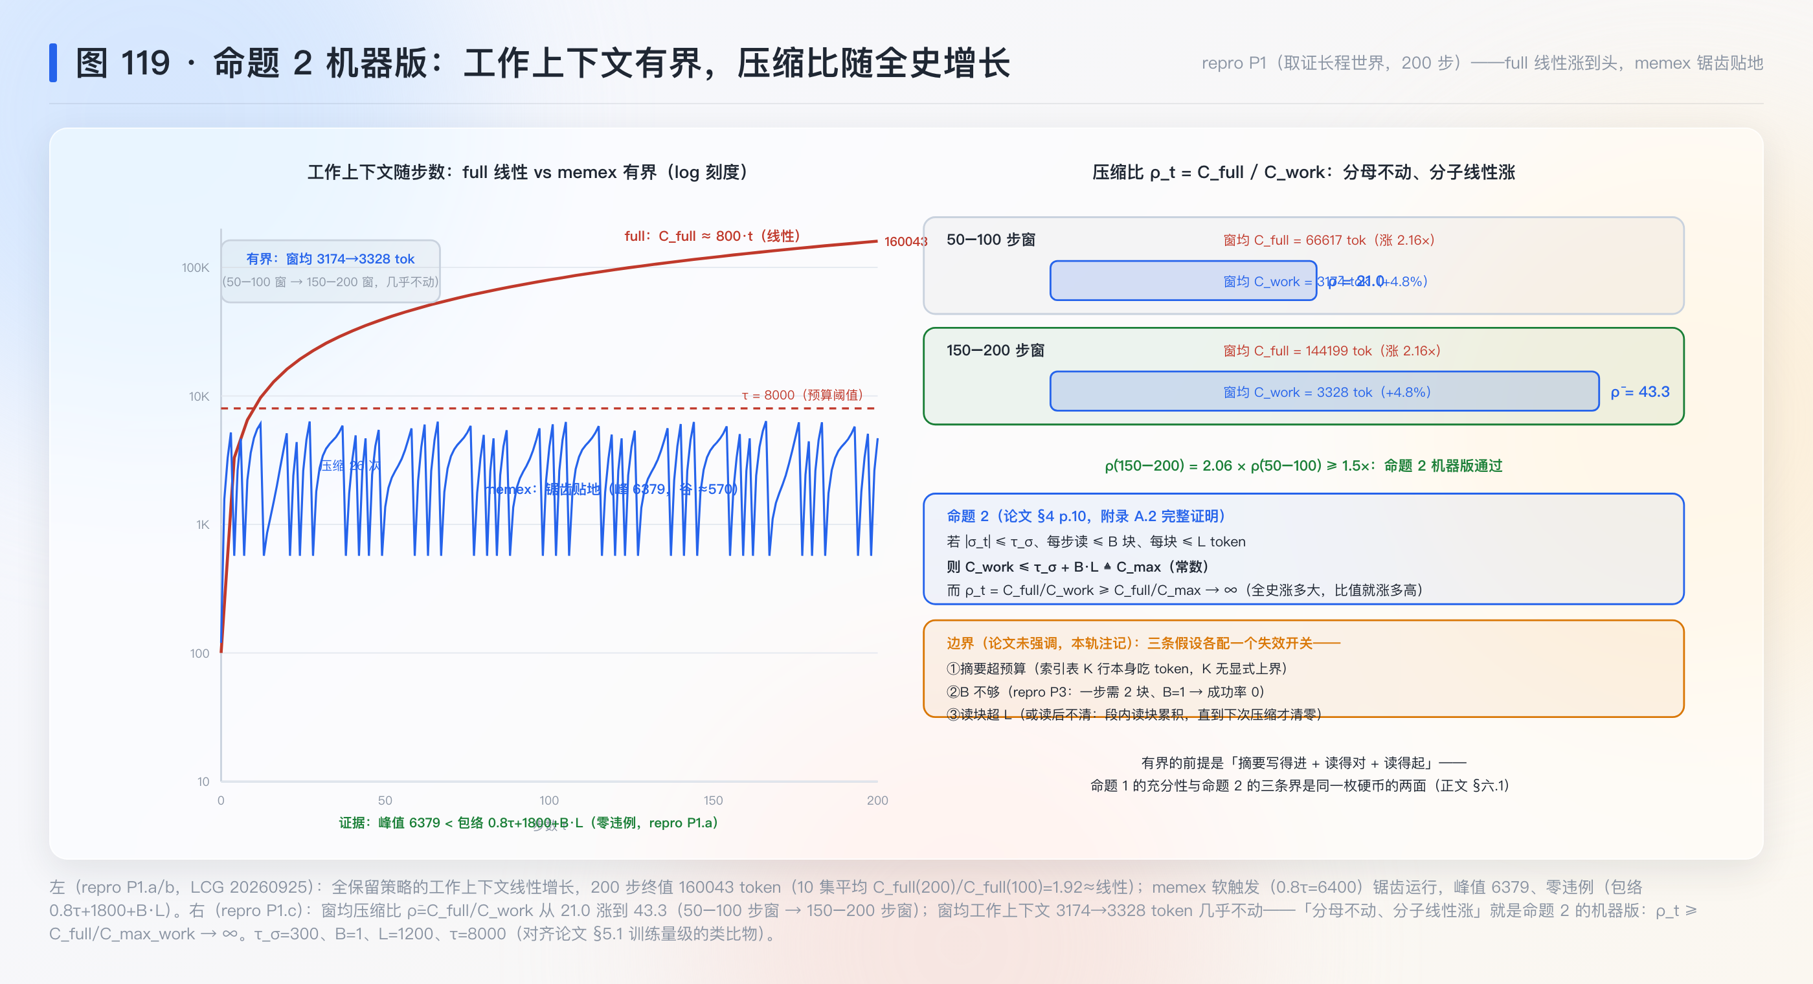This screenshot has height=984, width=1813.
Task: Click the short blue C_work bar in 50–100 box
Action: 1183,281
